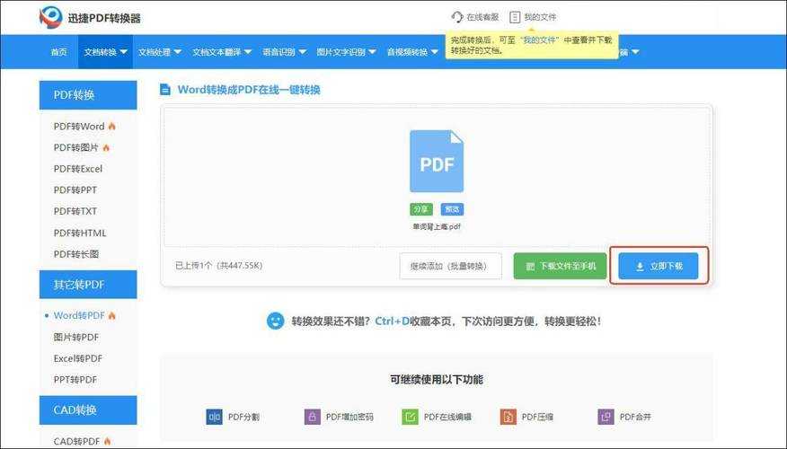Open the 语音识别 dropdown menu
This screenshot has width=787, height=449.
pos(285,52)
